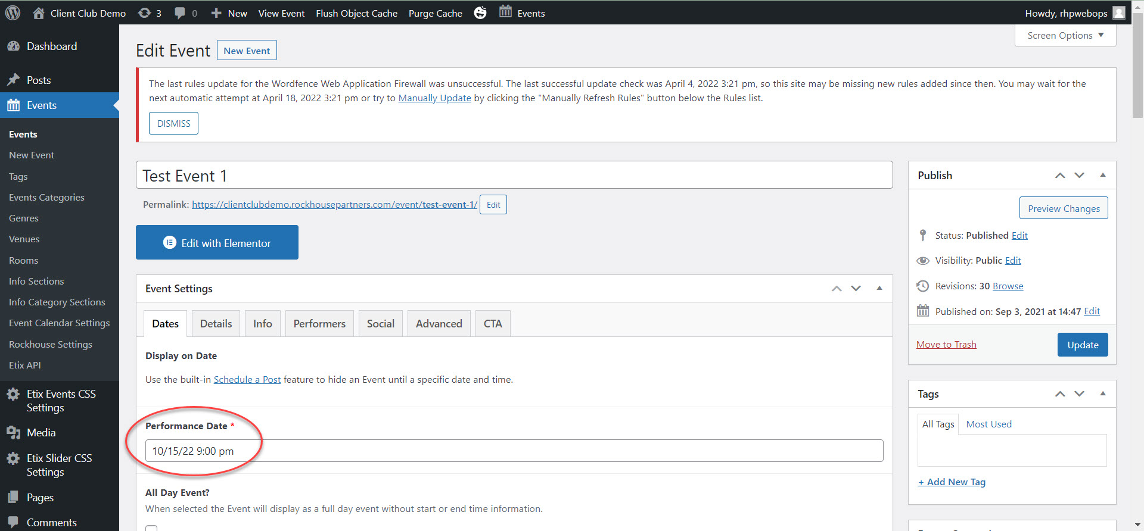Open the Dashboard sidebar item
This screenshot has height=531, width=1144.
point(51,46)
